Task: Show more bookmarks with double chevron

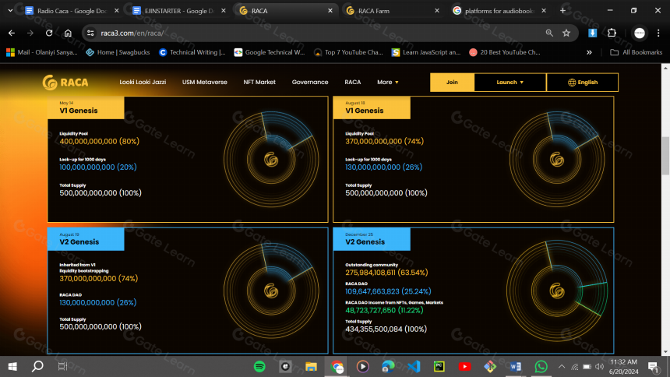Action: (x=589, y=52)
